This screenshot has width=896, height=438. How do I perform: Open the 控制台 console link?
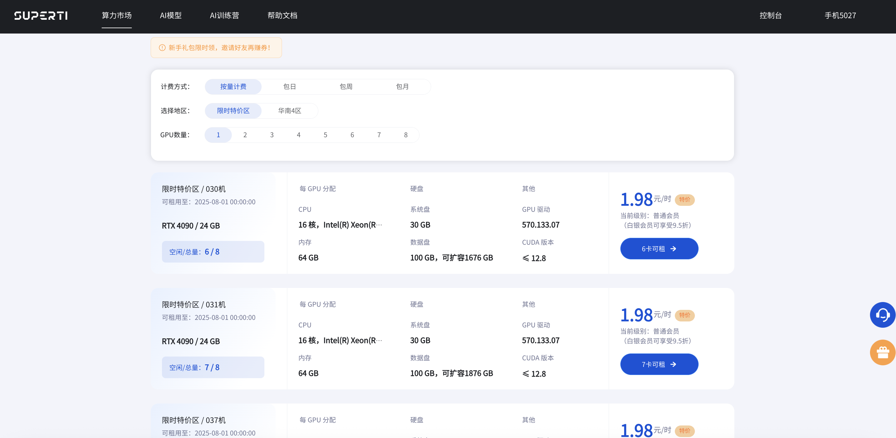click(x=770, y=16)
